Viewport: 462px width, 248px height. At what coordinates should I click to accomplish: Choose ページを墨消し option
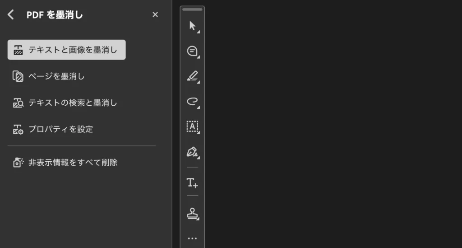click(49, 76)
